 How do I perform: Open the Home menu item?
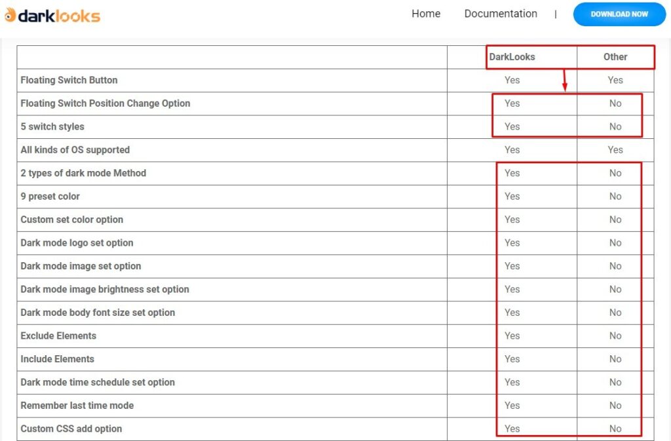[x=426, y=14]
